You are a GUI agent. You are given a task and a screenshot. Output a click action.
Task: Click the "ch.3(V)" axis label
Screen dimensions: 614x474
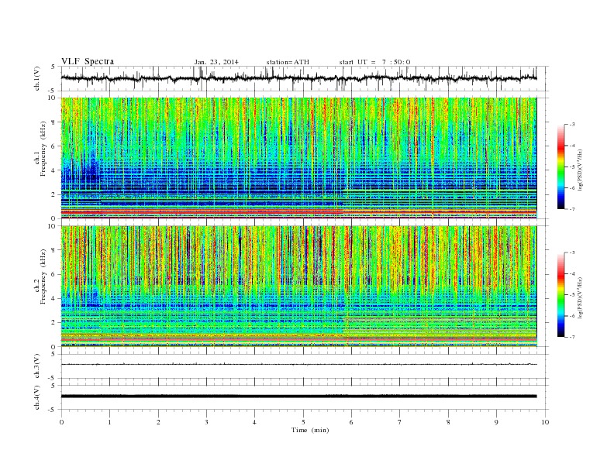point(37,366)
